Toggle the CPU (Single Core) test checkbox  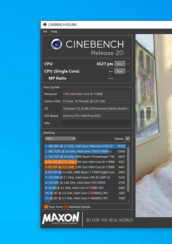tap(128, 71)
